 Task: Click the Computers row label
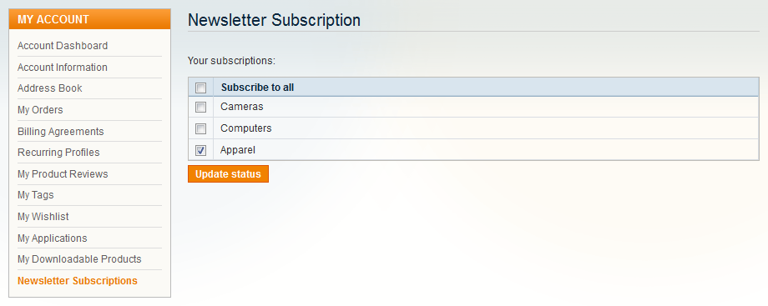pyautogui.click(x=246, y=128)
